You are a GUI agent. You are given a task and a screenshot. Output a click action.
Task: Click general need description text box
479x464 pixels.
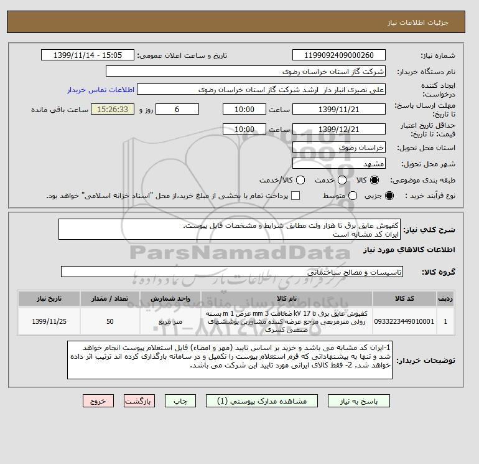tap(230, 229)
